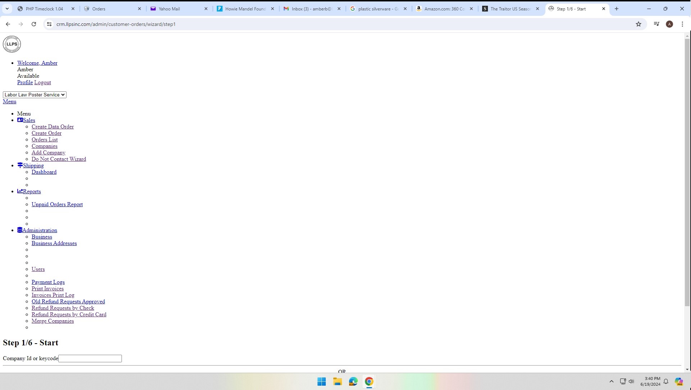Screen dimensions: 691x390
Task: Open the Create Data Order link
Action: click(52, 127)
